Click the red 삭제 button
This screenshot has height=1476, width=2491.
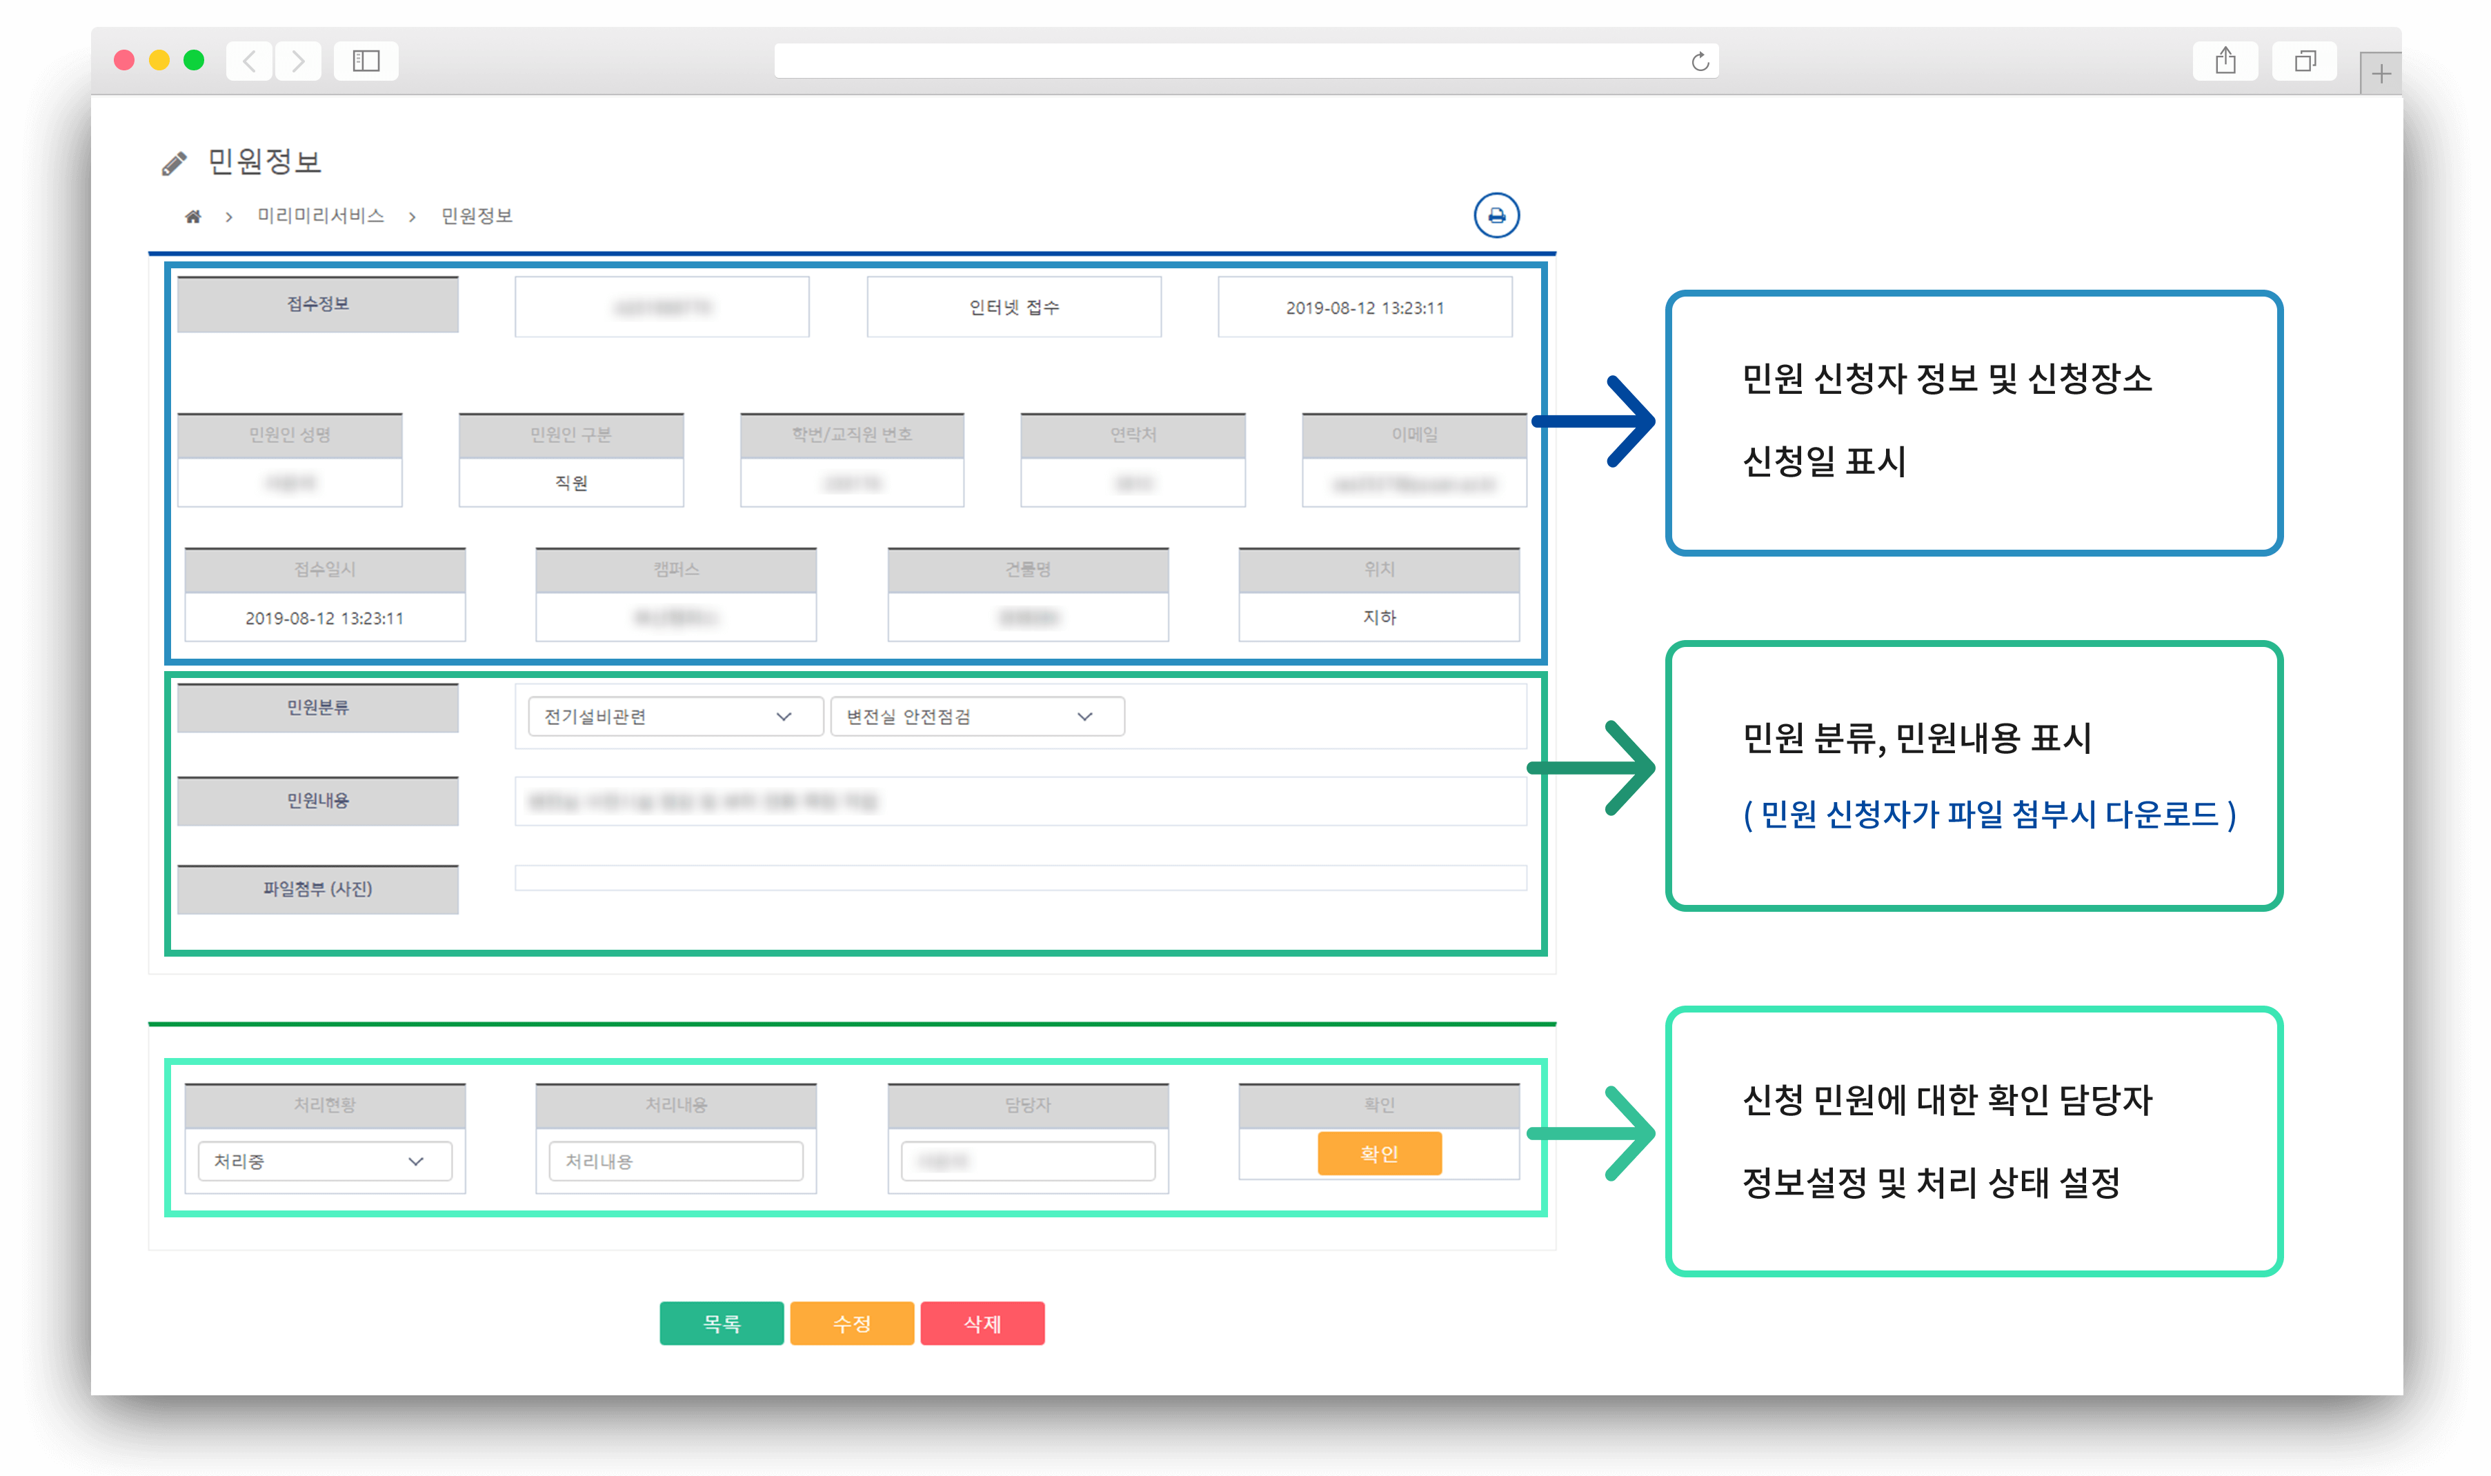982,1323
